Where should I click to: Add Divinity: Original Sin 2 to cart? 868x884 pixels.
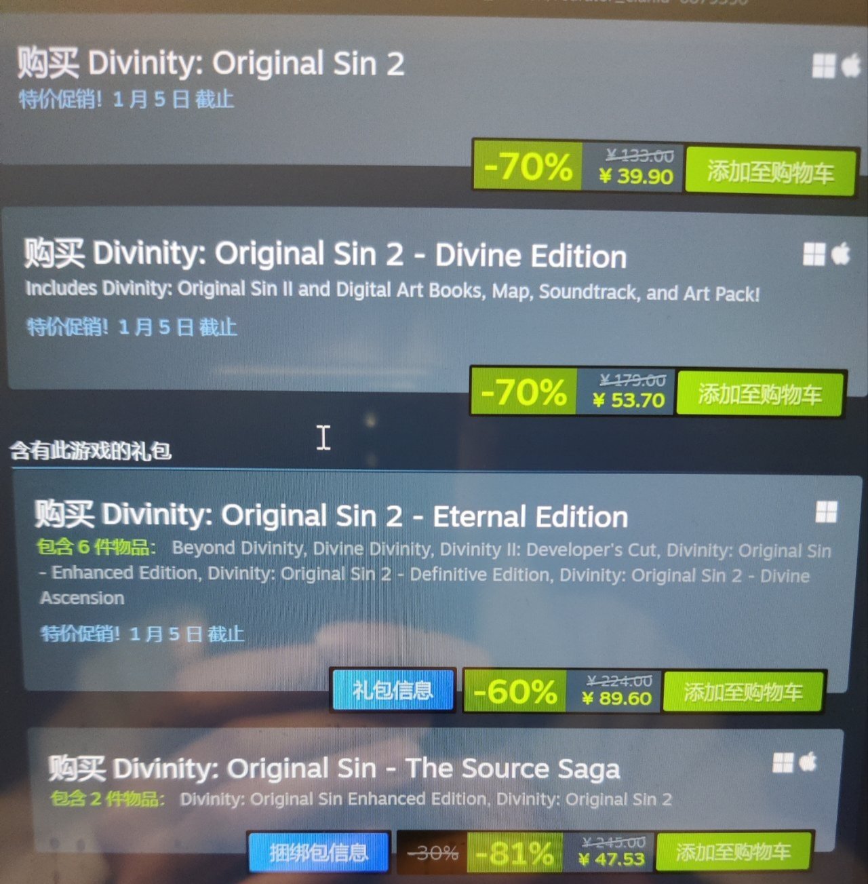point(770,172)
